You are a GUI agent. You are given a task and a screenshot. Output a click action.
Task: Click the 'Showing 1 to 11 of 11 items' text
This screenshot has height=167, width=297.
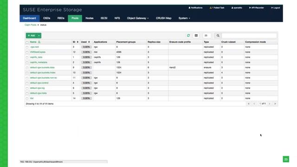click(39, 104)
